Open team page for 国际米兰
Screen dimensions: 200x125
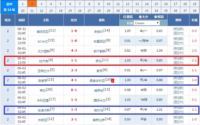tap(99, 100)
